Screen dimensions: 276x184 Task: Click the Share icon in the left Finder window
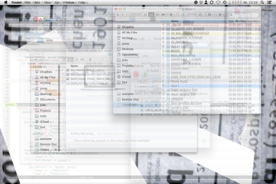pos(102,60)
